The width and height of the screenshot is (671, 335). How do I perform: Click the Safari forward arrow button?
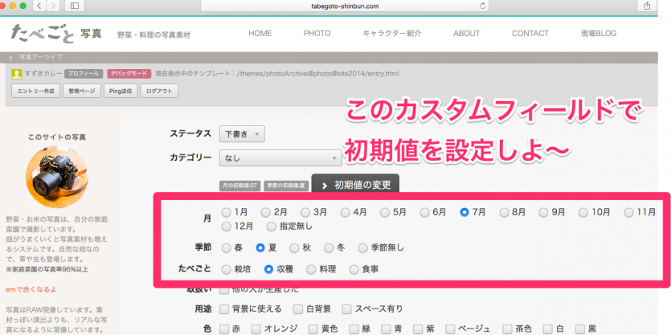[55, 6]
